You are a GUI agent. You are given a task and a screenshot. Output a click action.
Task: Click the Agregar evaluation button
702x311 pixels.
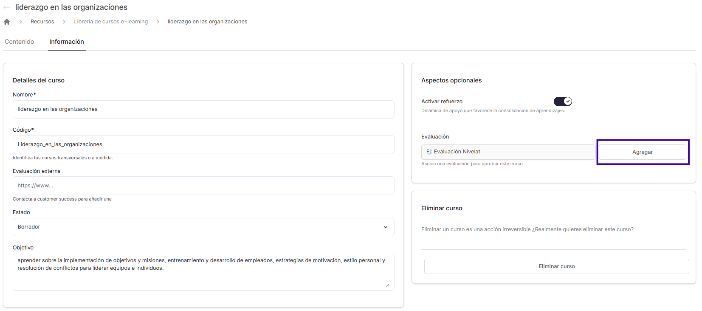tap(643, 152)
